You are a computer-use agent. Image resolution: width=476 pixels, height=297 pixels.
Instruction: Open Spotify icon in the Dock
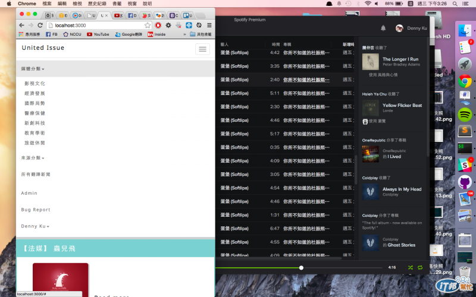[465, 115]
